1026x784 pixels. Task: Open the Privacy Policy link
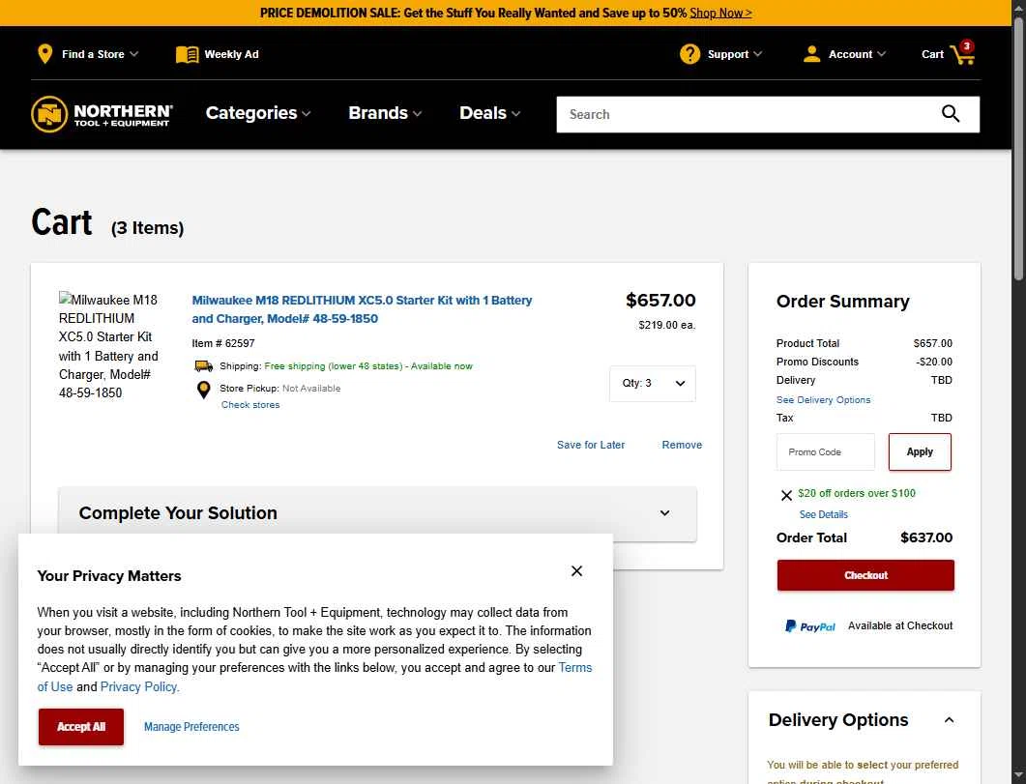(x=138, y=686)
